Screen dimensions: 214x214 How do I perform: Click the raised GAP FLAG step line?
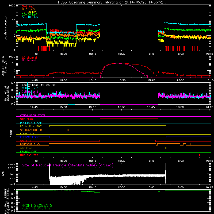[x=129, y=119]
